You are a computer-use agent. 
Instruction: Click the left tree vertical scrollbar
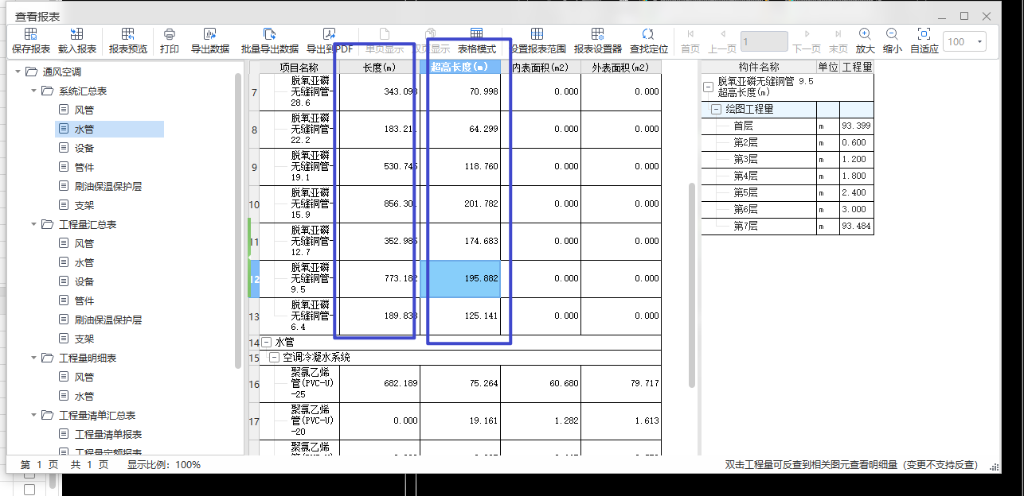pyautogui.click(x=238, y=221)
